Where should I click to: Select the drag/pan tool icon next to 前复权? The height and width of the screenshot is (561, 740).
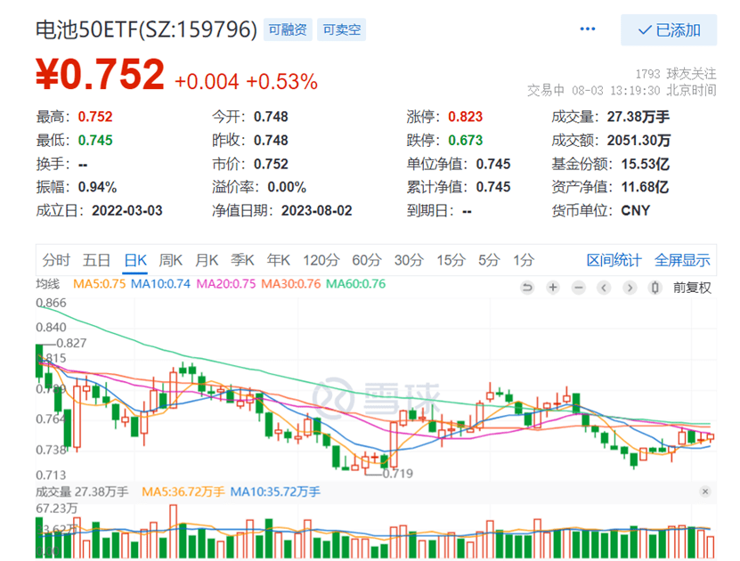655,287
